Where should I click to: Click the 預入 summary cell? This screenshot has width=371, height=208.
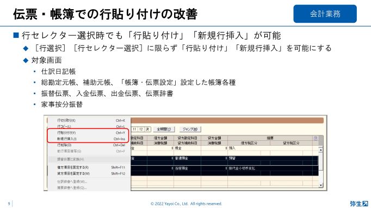(x=270, y=148)
